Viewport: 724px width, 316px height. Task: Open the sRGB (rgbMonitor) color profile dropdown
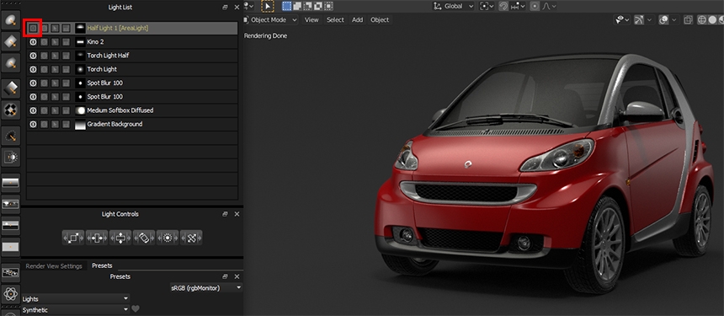[206, 288]
